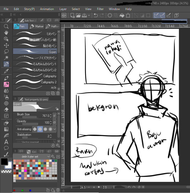
Task: Collapse the left palette dock arrows
Action: [2, 15]
